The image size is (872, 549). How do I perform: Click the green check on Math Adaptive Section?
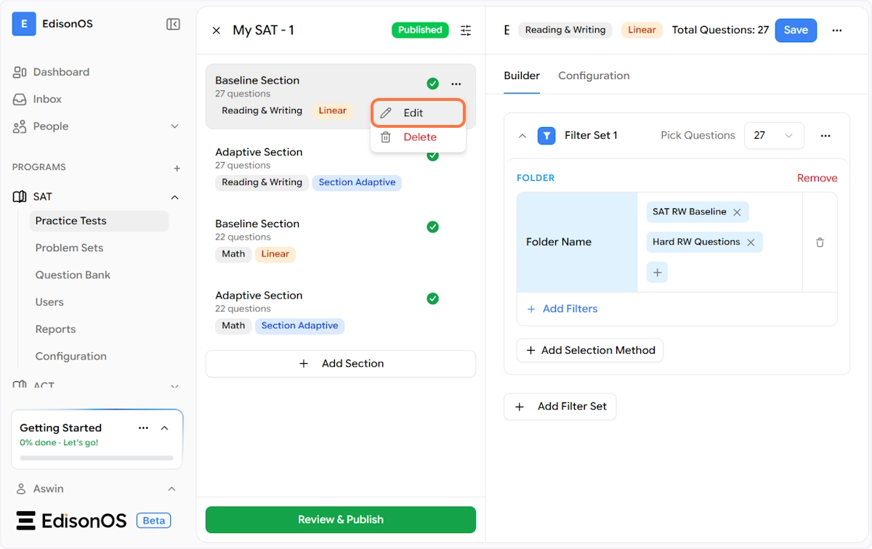tap(432, 298)
